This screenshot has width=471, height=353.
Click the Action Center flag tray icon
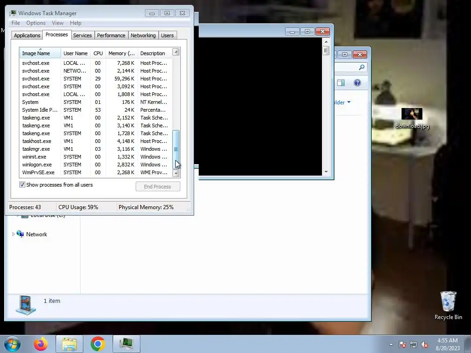pyautogui.click(x=402, y=344)
